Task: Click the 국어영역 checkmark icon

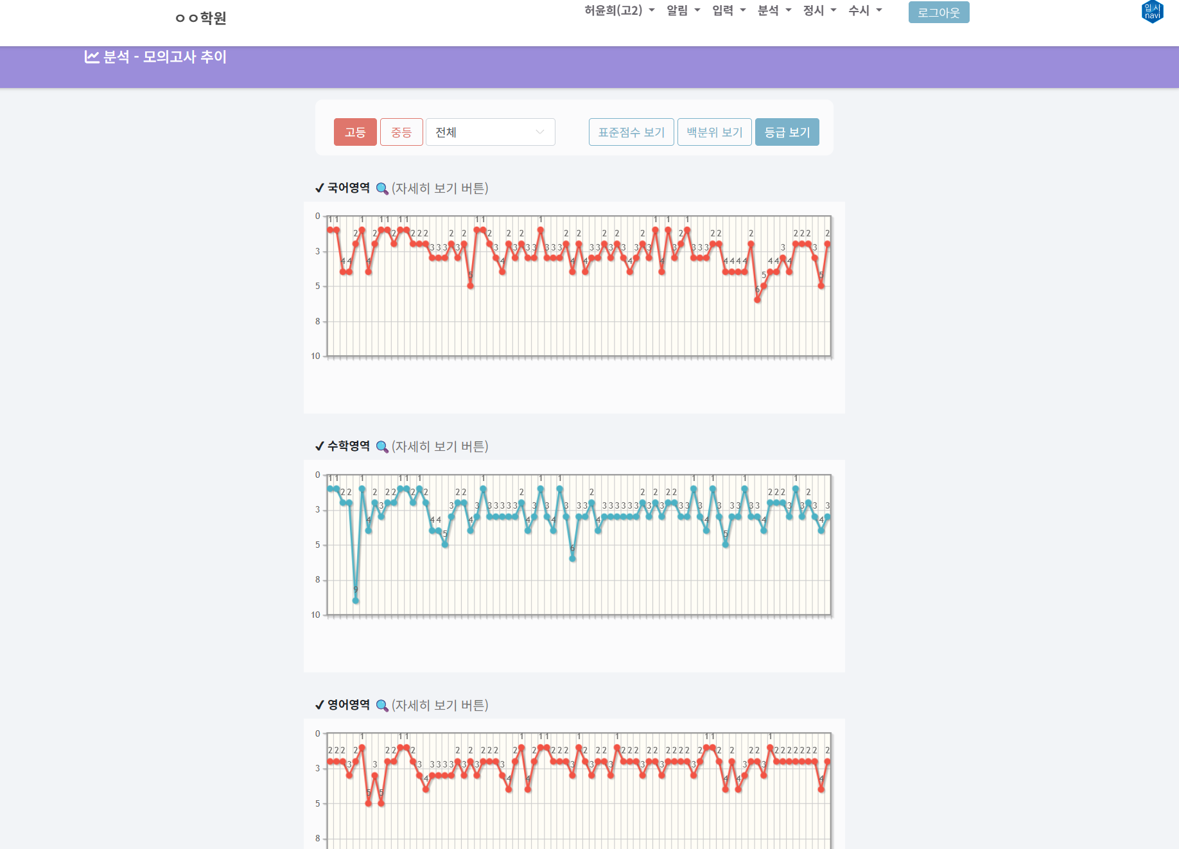Action: click(x=319, y=188)
